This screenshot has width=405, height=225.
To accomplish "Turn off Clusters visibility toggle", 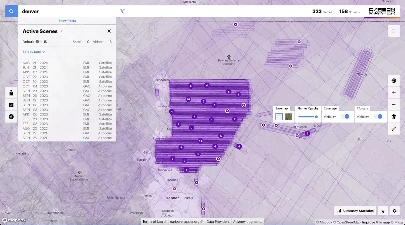I will tap(378, 117).
